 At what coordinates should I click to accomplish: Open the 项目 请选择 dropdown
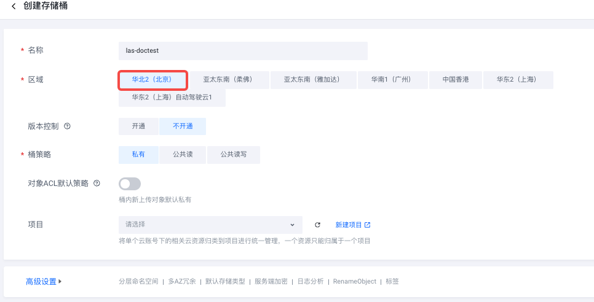coord(210,225)
